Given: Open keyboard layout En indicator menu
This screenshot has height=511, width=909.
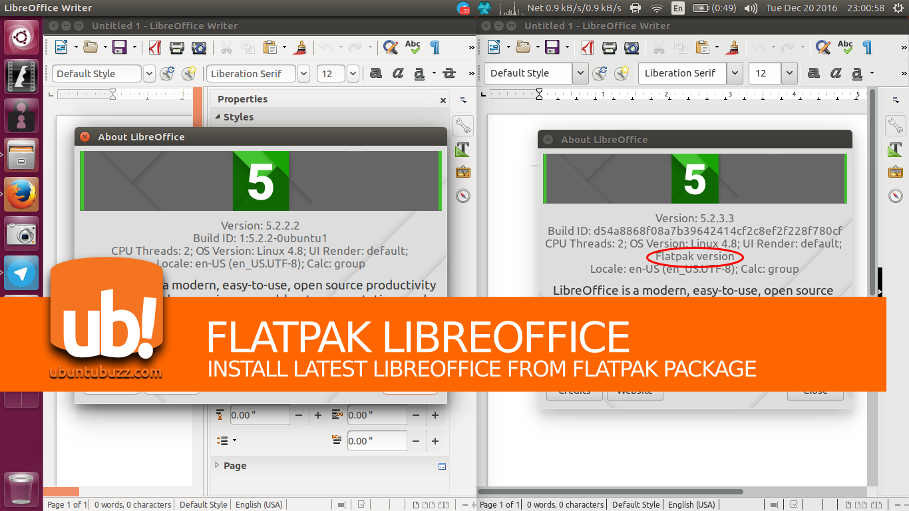Looking at the screenshot, I should 677,8.
